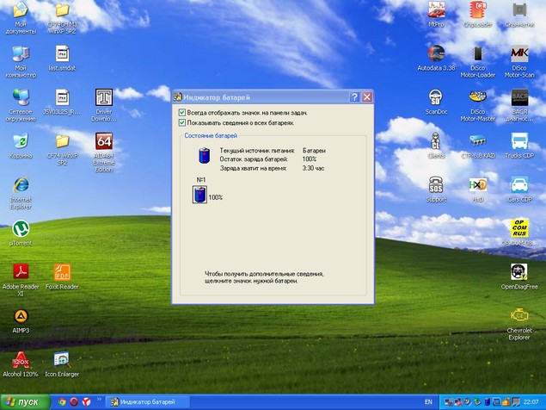The width and height of the screenshot is (546, 410).
Task: Click Индикатор батарей taskbar button
Action: (x=146, y=401)
